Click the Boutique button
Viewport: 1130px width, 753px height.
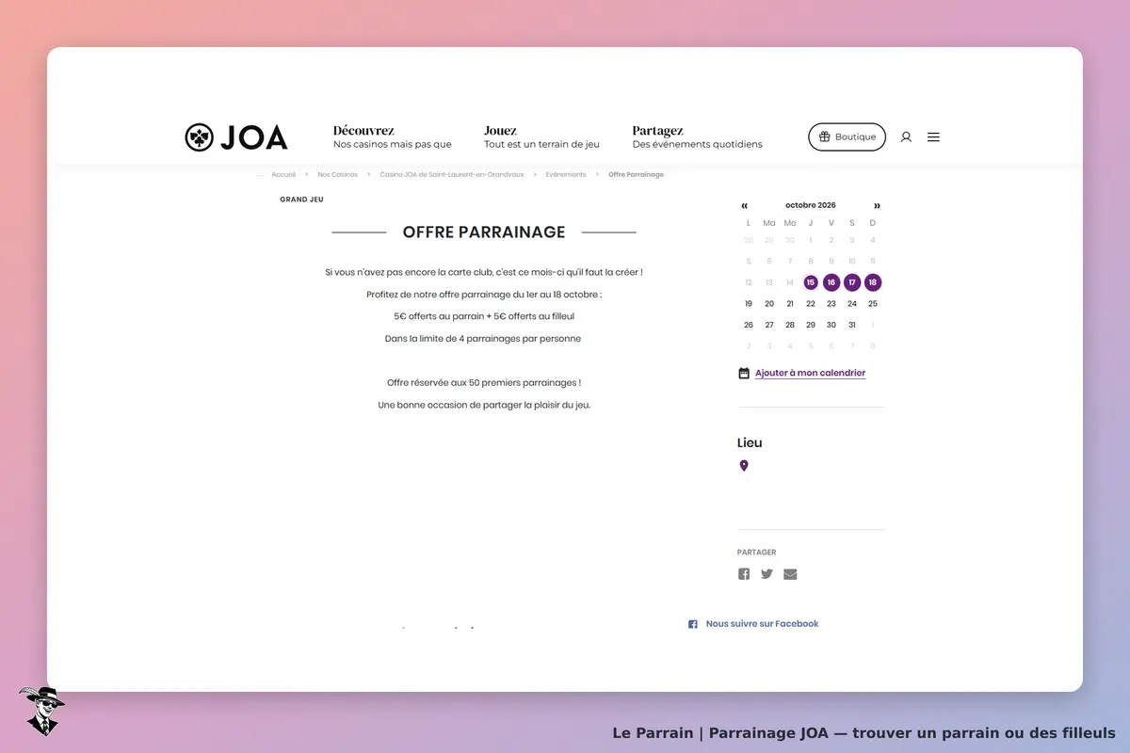pyautogui.click(x=847, y=136)
